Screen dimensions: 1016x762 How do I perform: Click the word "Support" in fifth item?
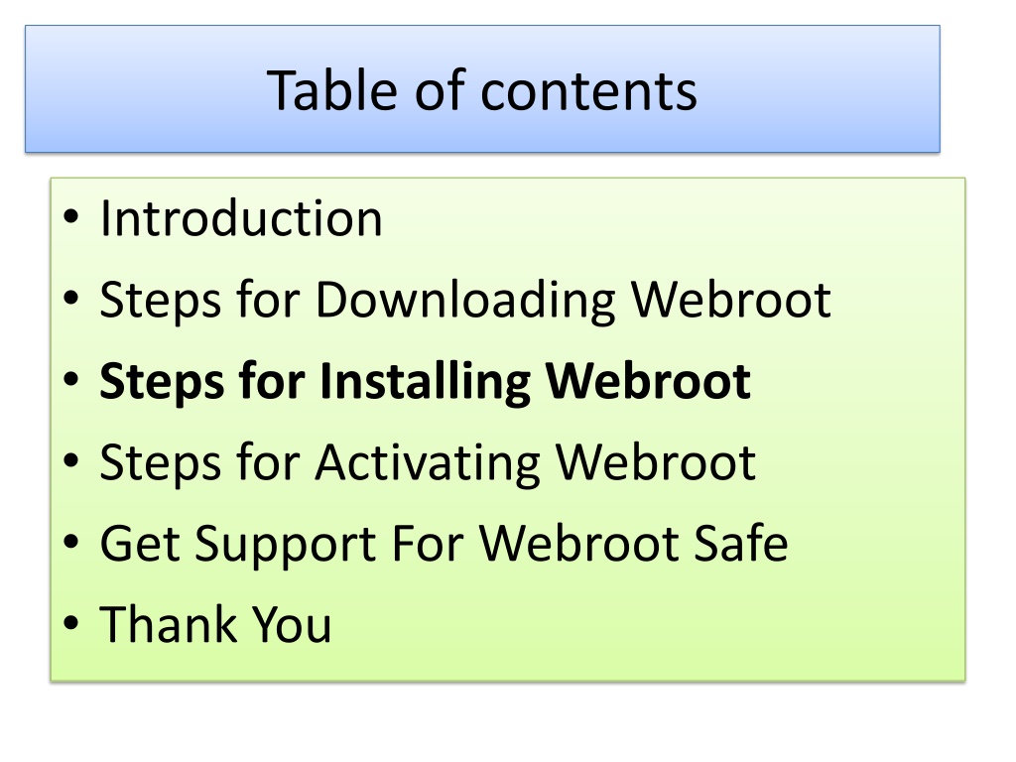(x=285, y=545)
